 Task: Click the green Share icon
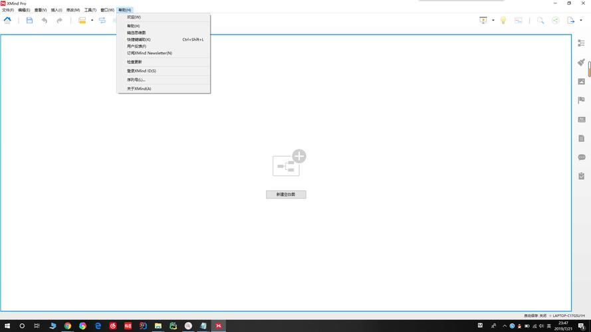click(x=555, y=21)
